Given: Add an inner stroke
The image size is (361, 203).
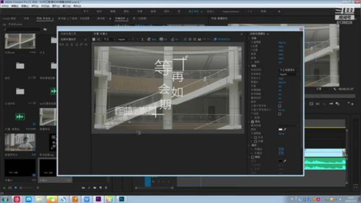Looking at the screenshot, I should tap(281, 149).
